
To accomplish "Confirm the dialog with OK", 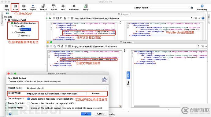I will tap(86, 114).
